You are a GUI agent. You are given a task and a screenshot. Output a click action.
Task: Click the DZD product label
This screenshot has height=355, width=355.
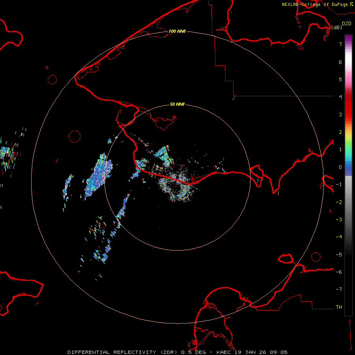347,24
